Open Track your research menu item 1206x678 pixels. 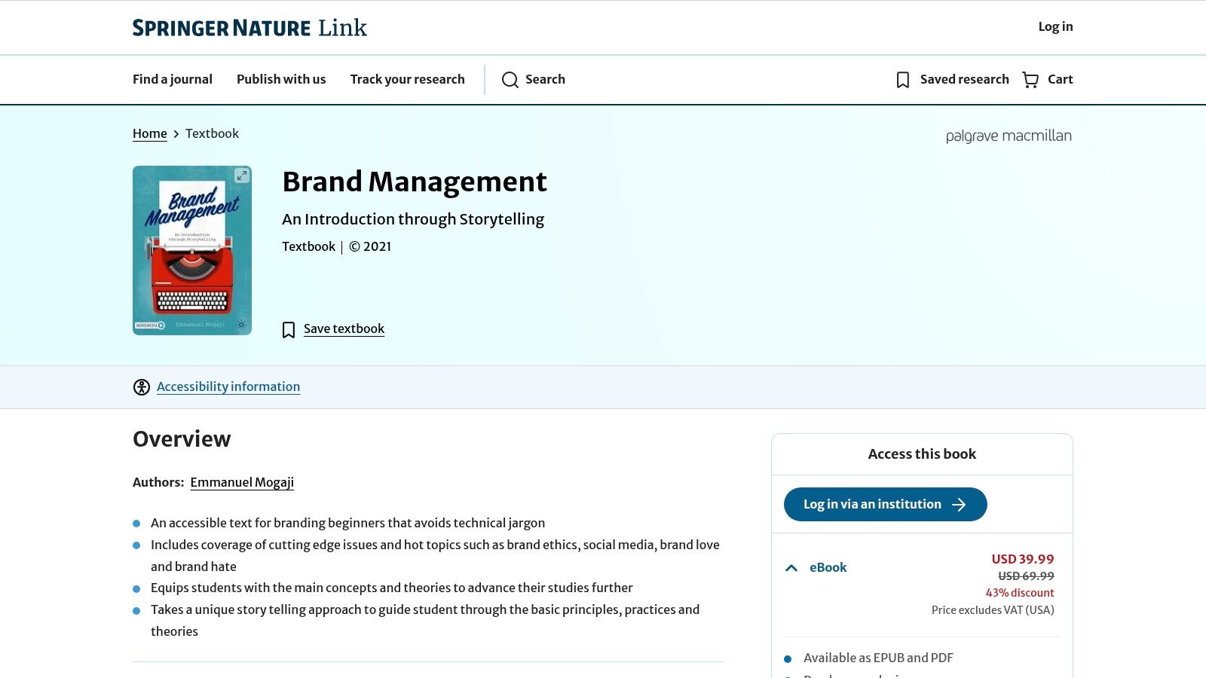[x=408, y=79]
